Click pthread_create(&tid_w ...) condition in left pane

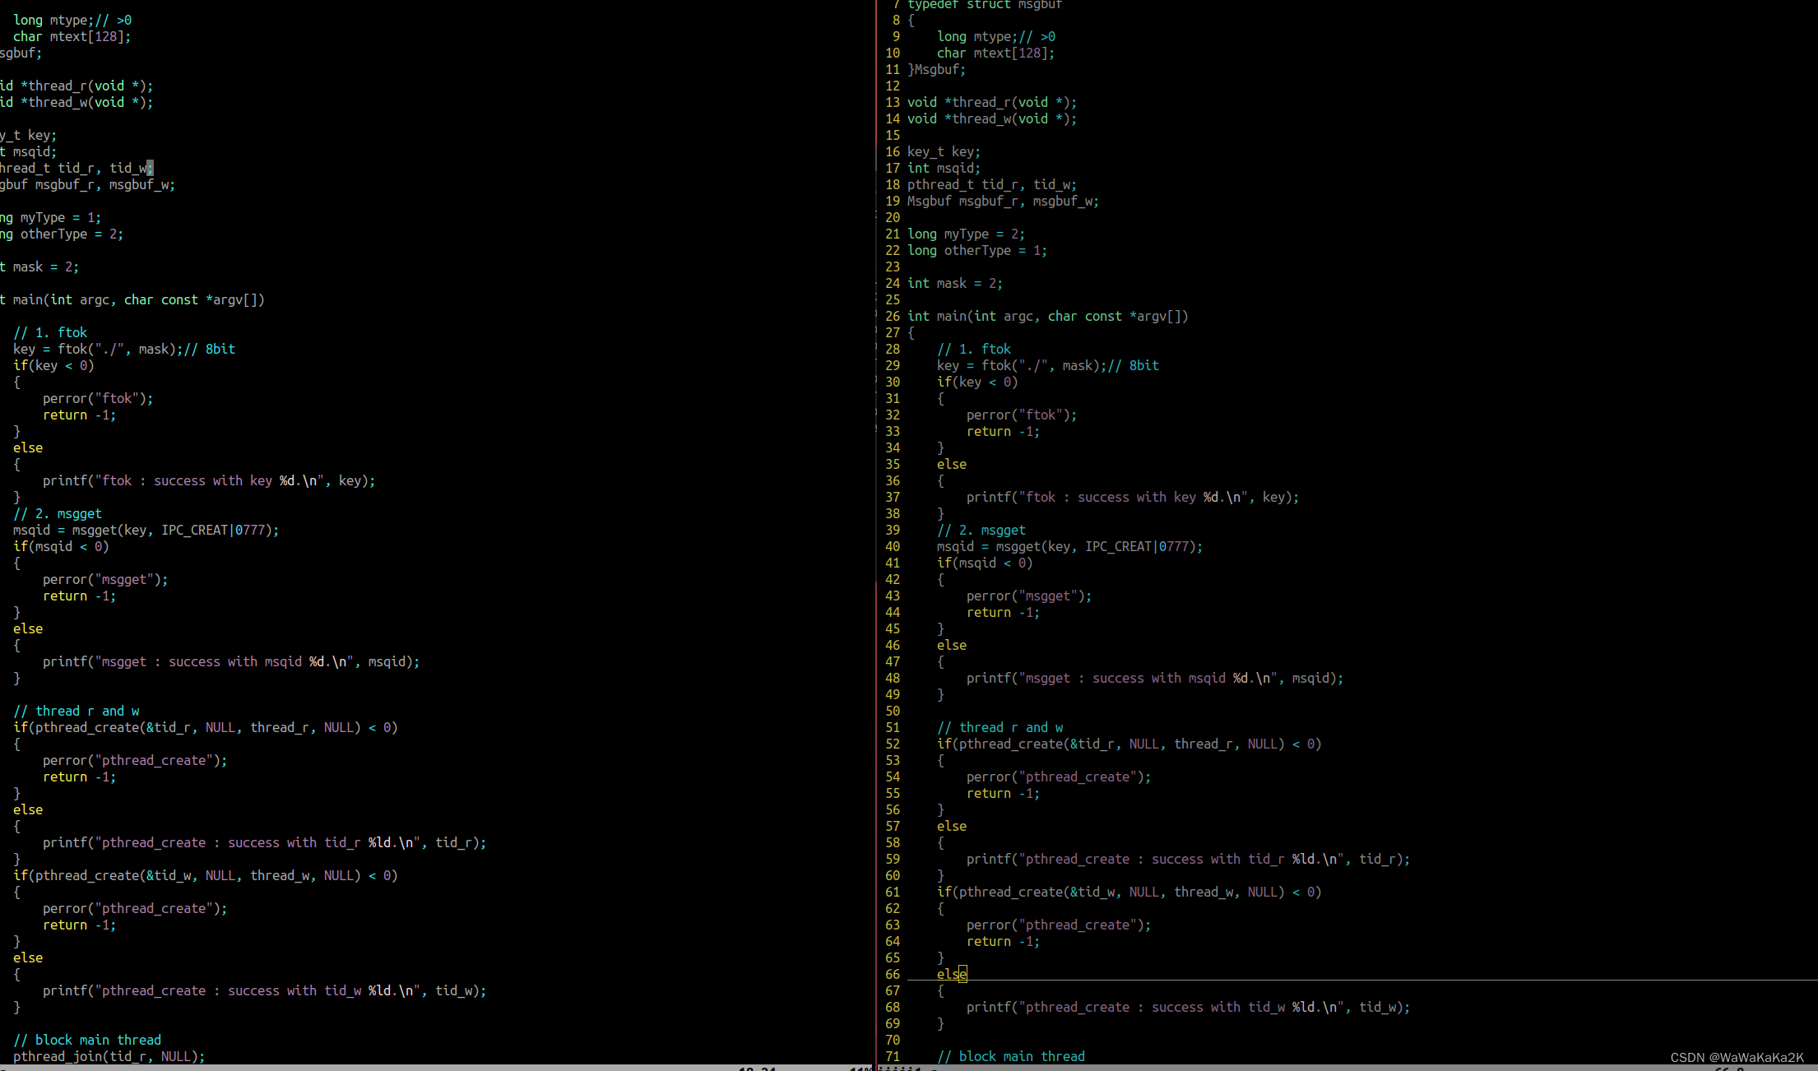pos(205,876)
